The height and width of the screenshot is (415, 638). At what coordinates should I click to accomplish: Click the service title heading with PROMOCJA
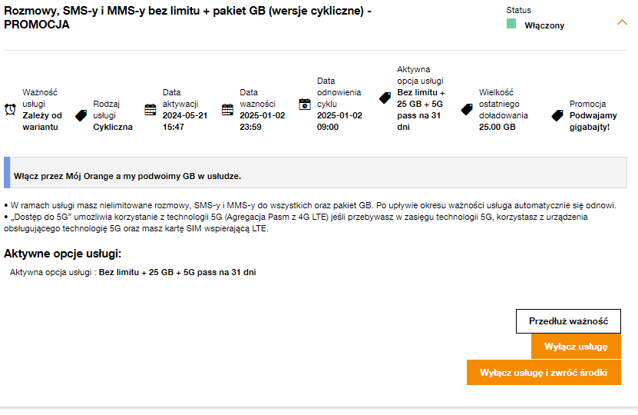(188, 17)
